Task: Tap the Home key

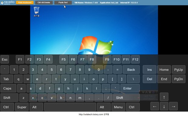Action: click(x=164, y=70)
